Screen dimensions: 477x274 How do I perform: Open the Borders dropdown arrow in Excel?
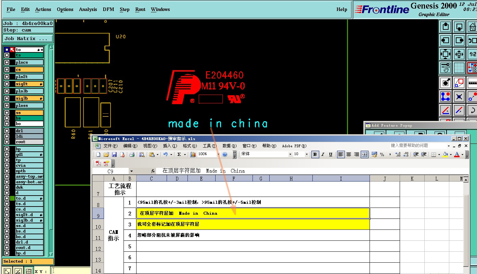point(439,154)
